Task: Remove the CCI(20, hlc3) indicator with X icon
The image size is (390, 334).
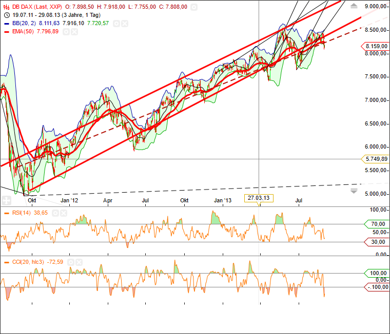Action: [79, 262]
